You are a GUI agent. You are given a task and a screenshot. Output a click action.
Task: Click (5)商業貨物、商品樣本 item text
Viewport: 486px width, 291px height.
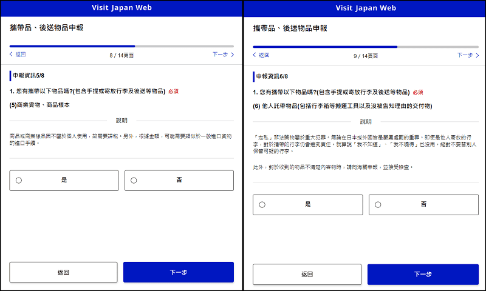(39, 105)
